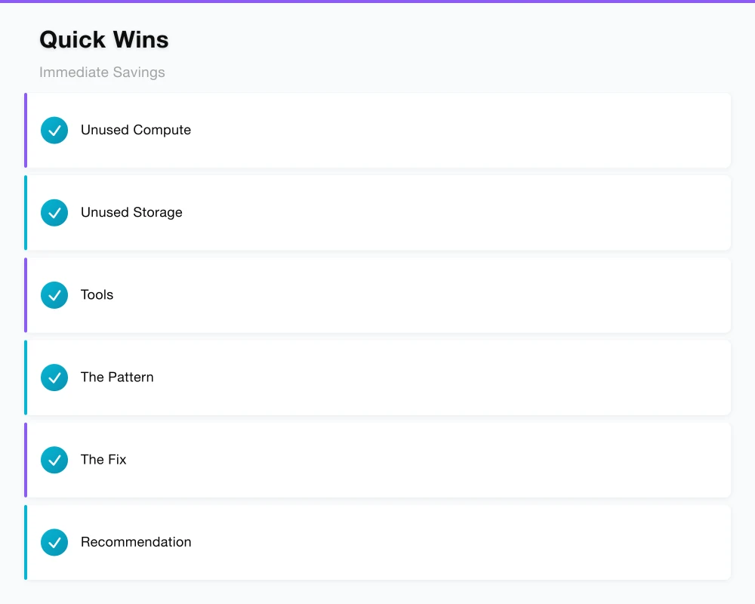Click the checkmark icon beside The Pattern

click(54, 377)
